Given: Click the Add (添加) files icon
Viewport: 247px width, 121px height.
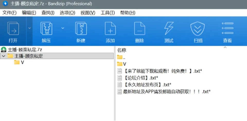Looking at the screenshot, I should click(110, 28).
